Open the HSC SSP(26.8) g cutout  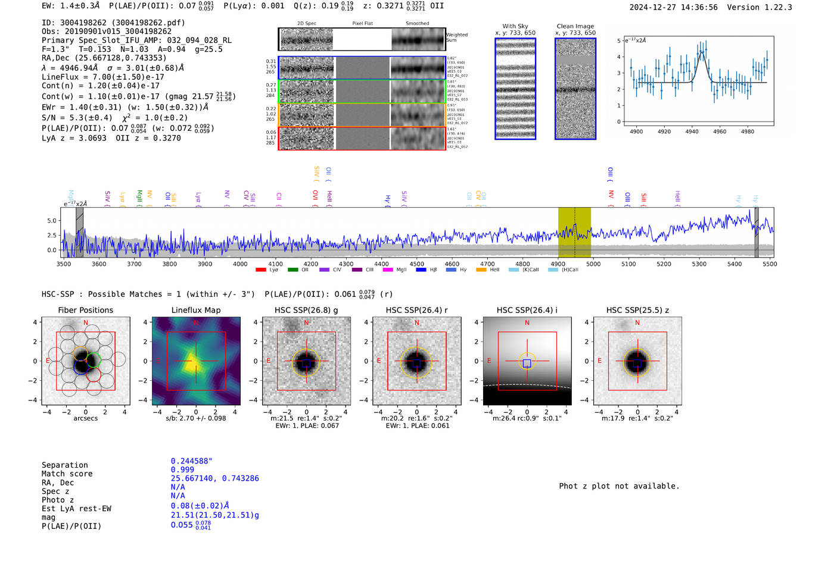coord(306,361)
